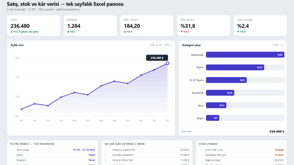Image resolution: width=294 pixels, height=165 pixels.
Task: Click the 150 y-axis label
Action: [x=17, y=97]
